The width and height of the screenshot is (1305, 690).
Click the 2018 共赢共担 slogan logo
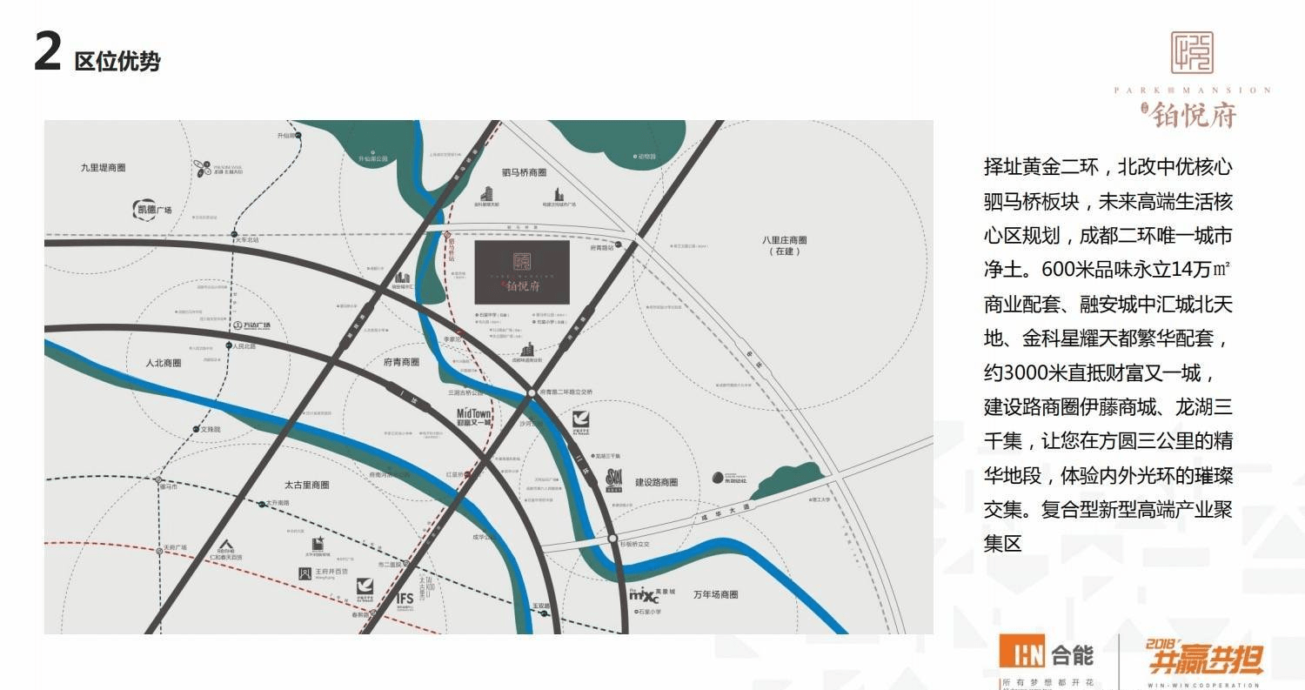click(x=1205, y=659)
